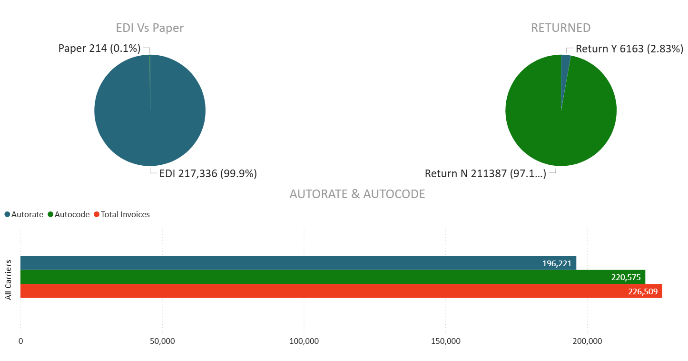Click the Return N 211387 data label

[x=485, y=174]
